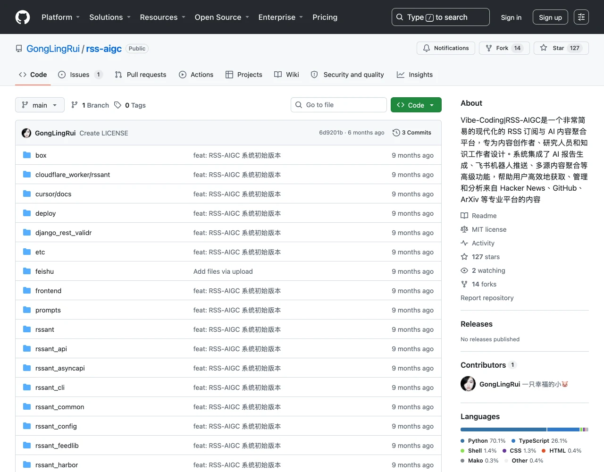Open the main branch dropdown
The width and height of the screenshot is (604, 472).
point(40,105)
